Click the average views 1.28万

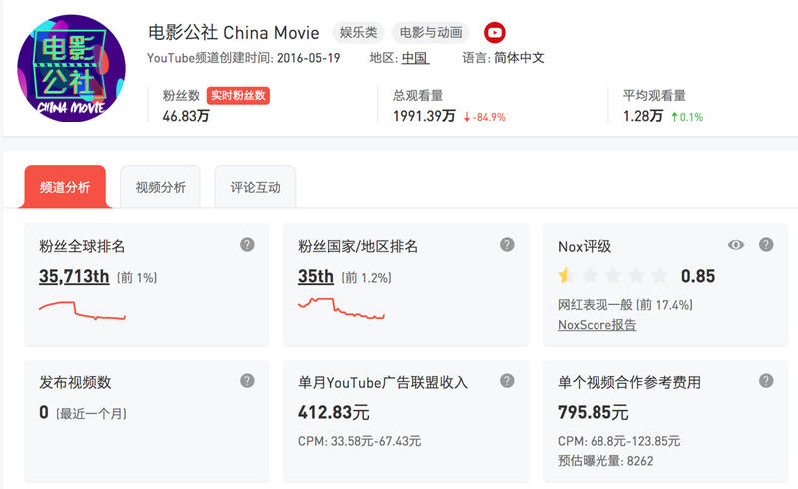(643, 116)
